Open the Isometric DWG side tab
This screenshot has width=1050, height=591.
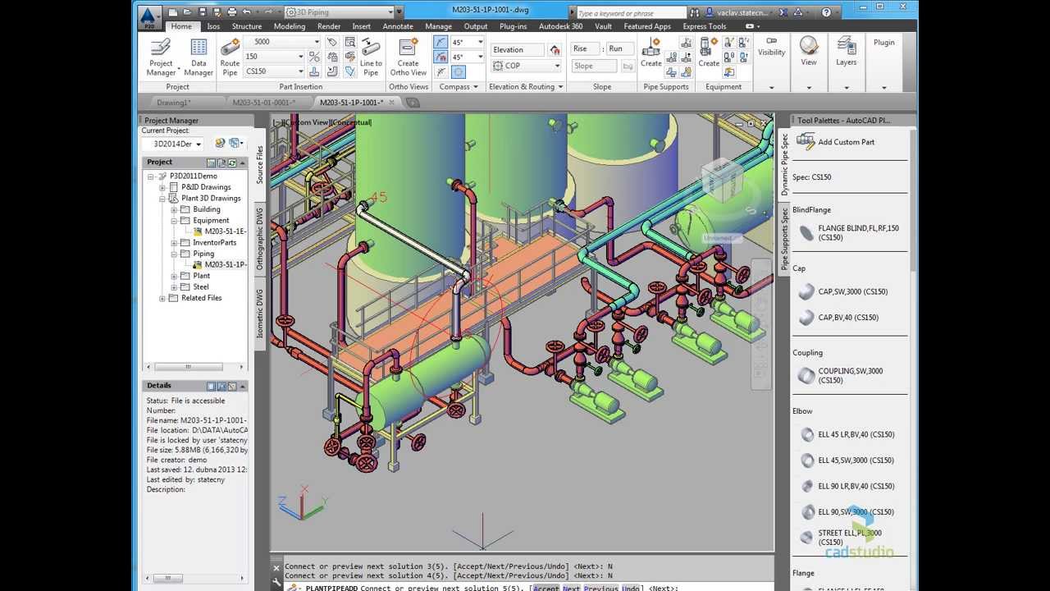(x=260, y=313)
